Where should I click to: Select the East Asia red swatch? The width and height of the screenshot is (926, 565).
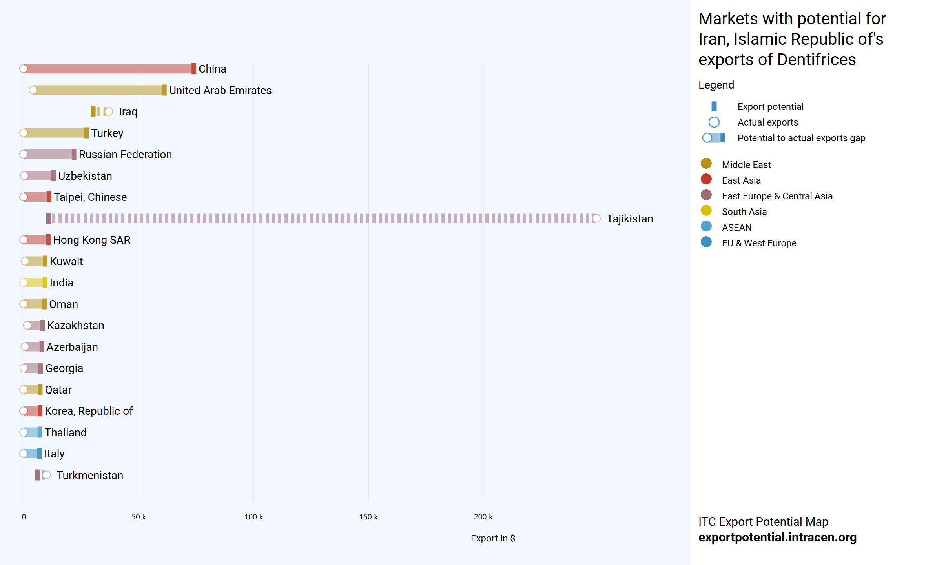[x=706, y=179]
